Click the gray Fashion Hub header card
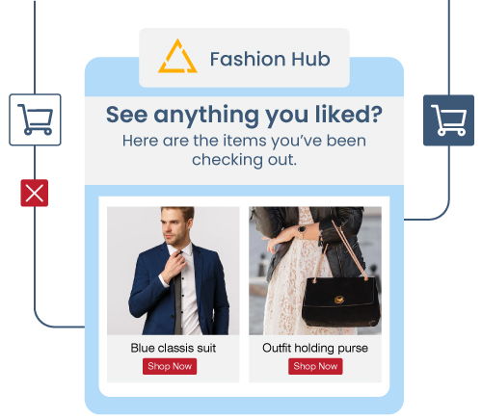 (244, 58)
